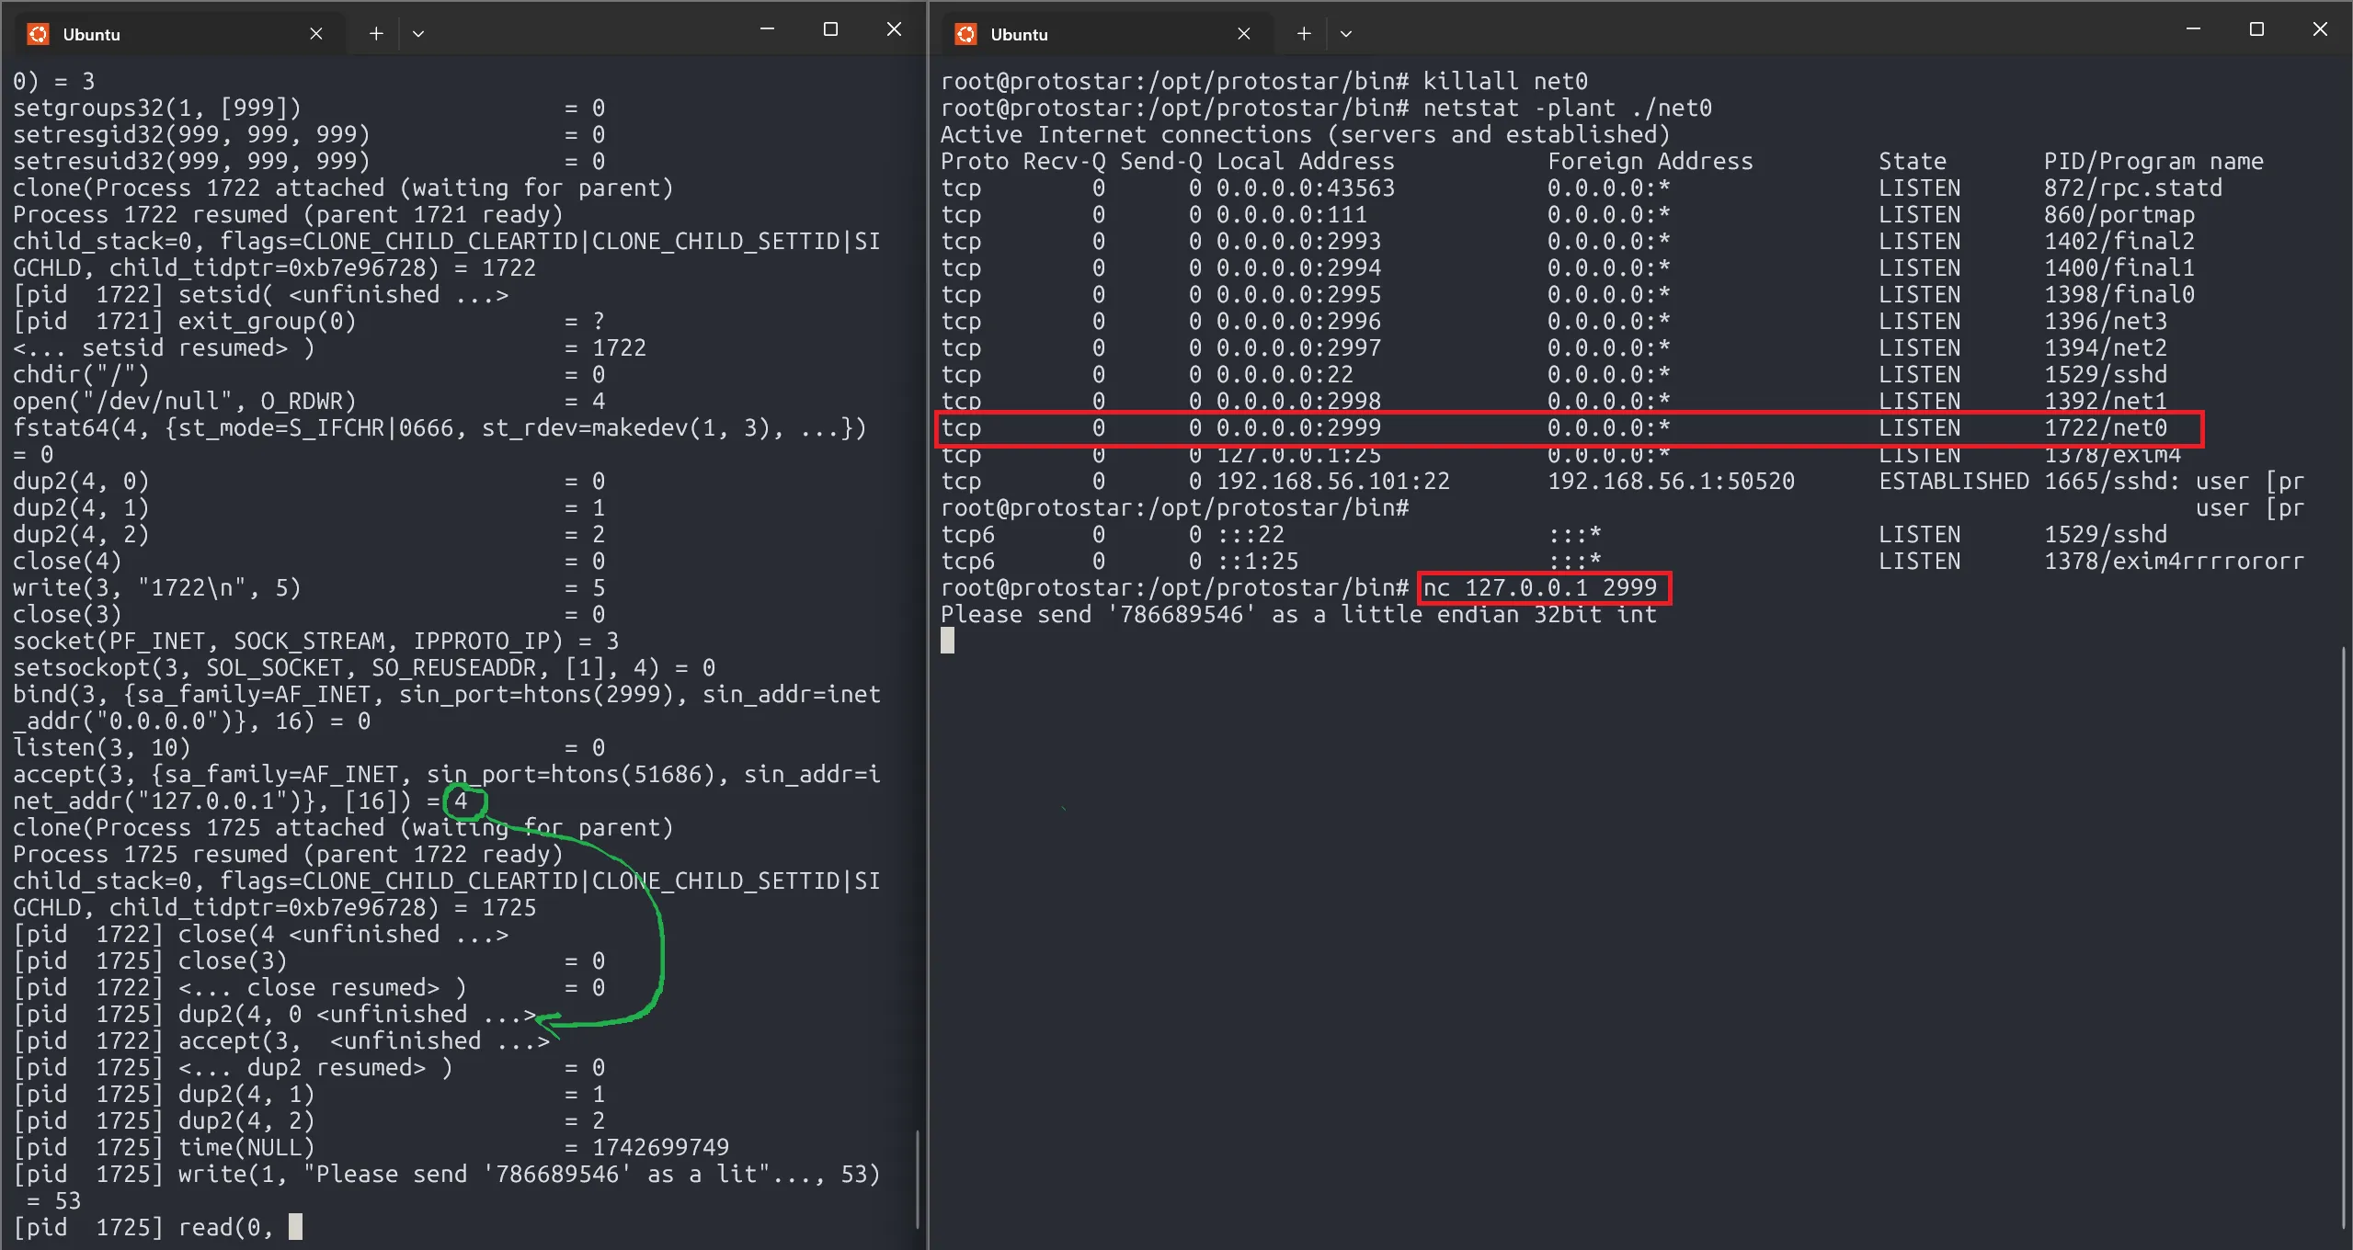Click the minimize icon on the left window
Viewport: 2353px width, 1250px height.
(x=768, y=28)
